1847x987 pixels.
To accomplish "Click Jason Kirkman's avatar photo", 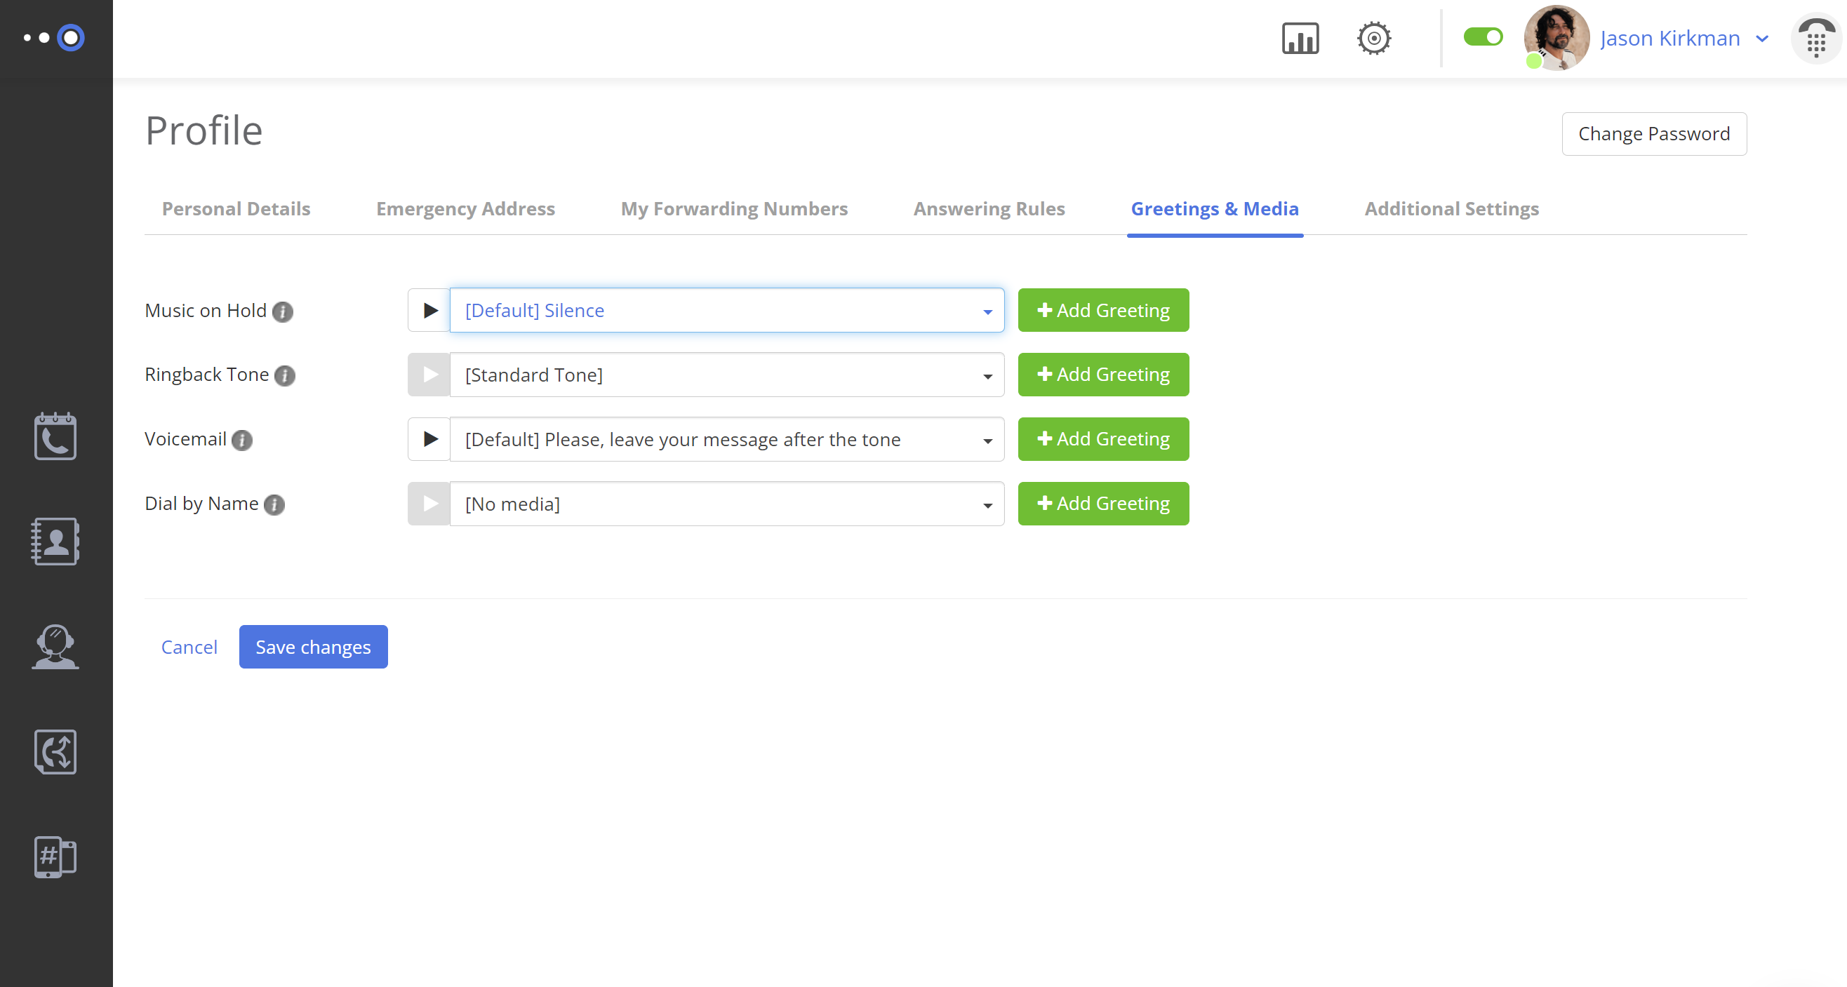I will [x=1556, y=38].
